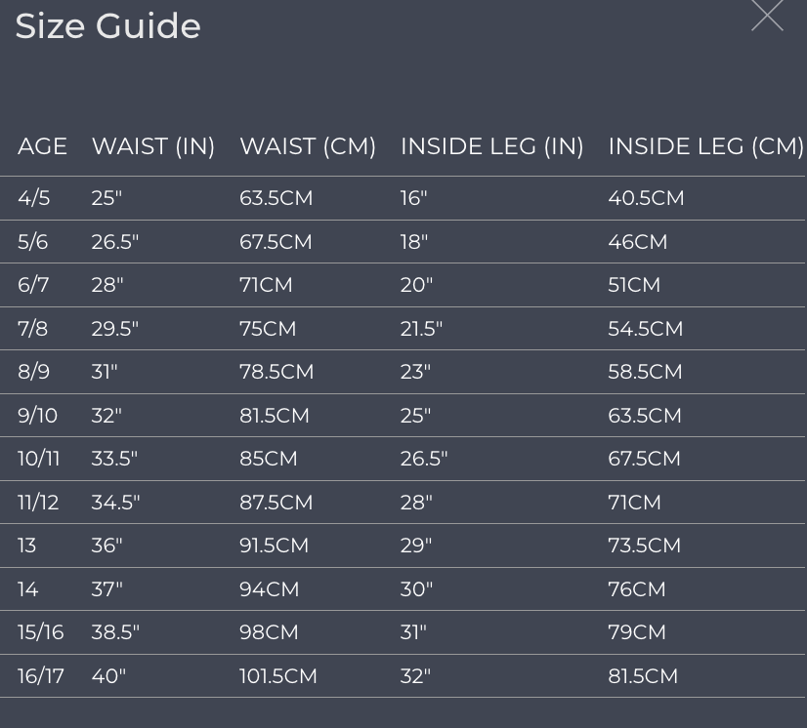Click the age 9/10 row label
The image size is (807, 728).
37,416
